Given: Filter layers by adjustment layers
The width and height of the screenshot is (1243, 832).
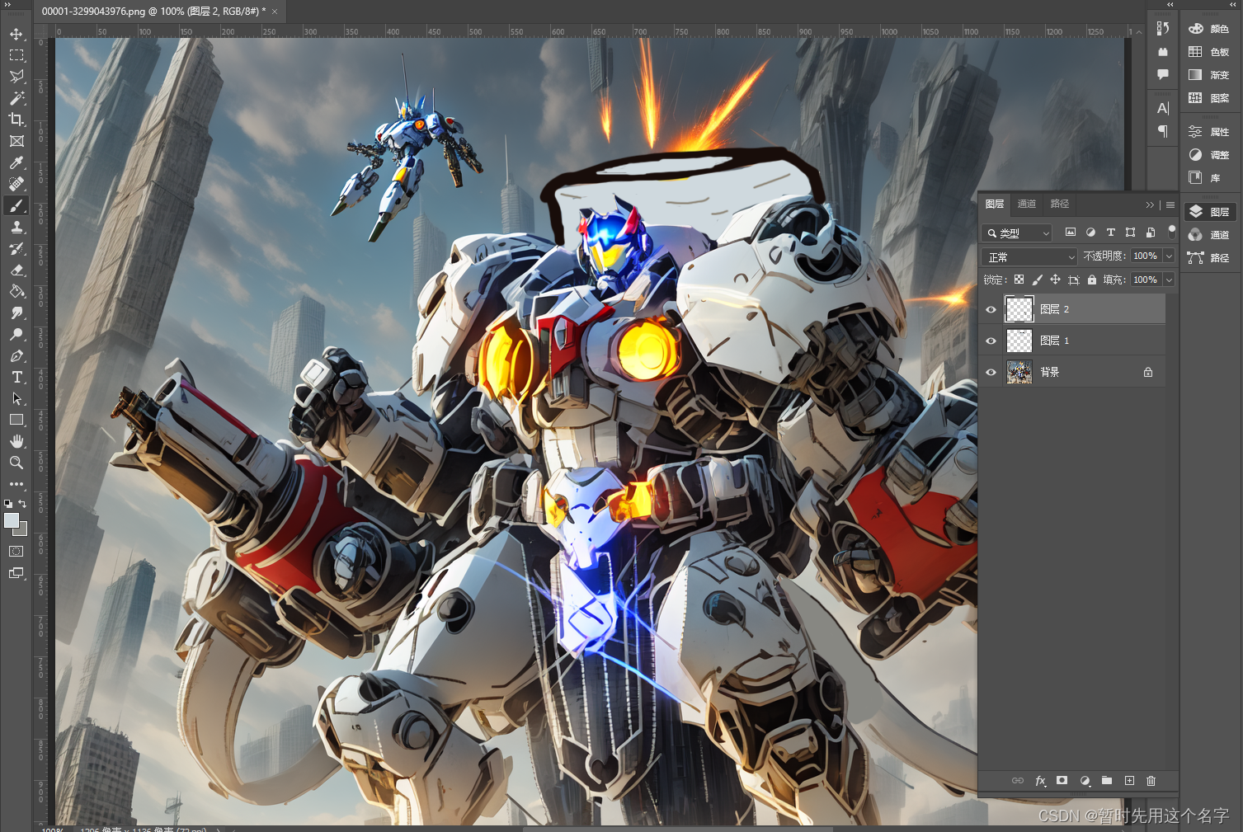Looking at the screenshot, I should [x=1090, y=233].
